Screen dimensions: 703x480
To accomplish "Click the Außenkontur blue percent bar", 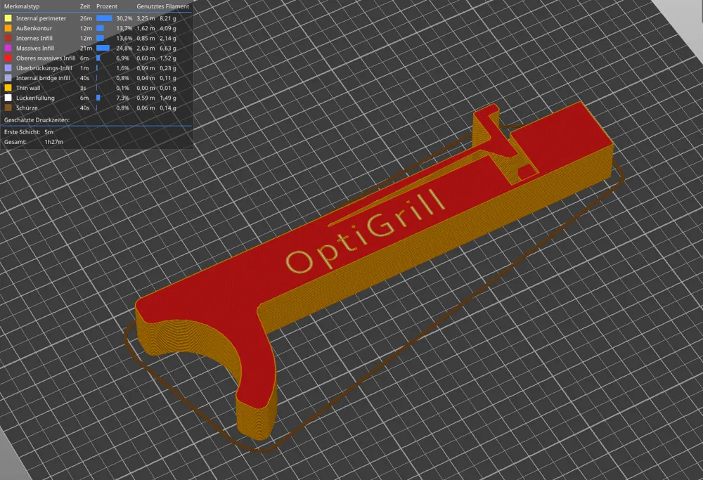I will tap(100, 28).
